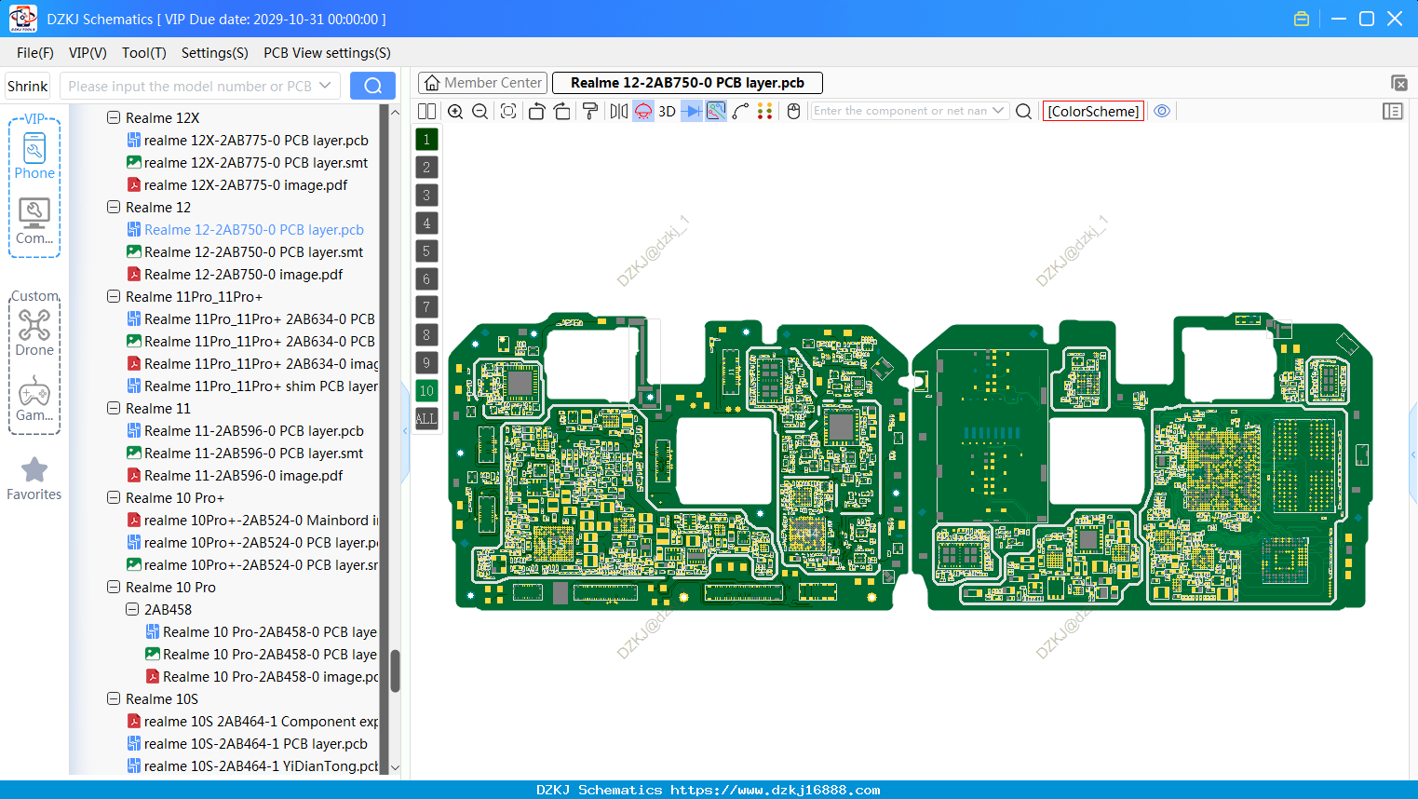1418x799 pixels.
Task: Open the right side panel layout icon
Action: [1393, 111]
